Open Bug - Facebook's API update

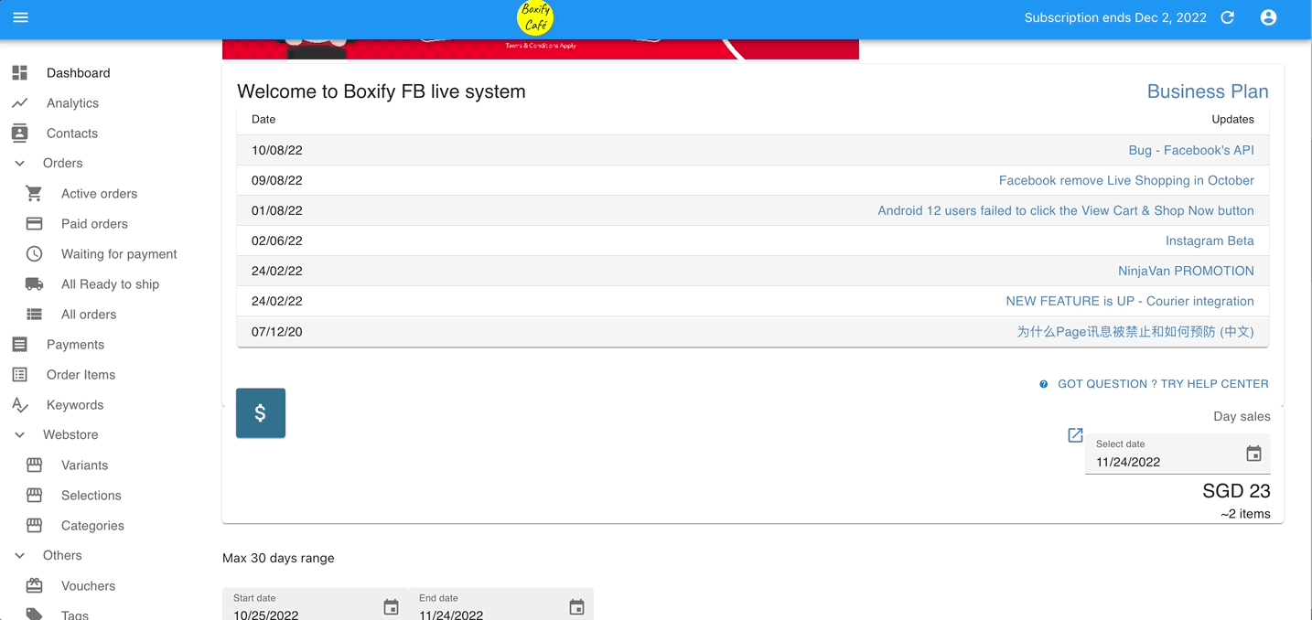click(x=1191, y=150)
